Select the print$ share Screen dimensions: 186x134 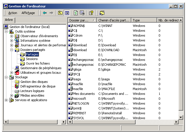tap(77, 108)
